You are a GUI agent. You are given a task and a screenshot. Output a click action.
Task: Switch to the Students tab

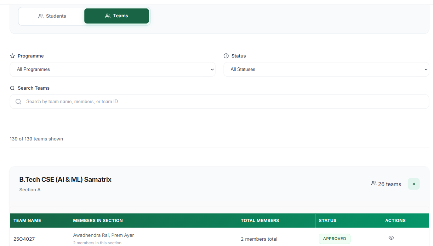pyautogui.click(x=52, y=16)
